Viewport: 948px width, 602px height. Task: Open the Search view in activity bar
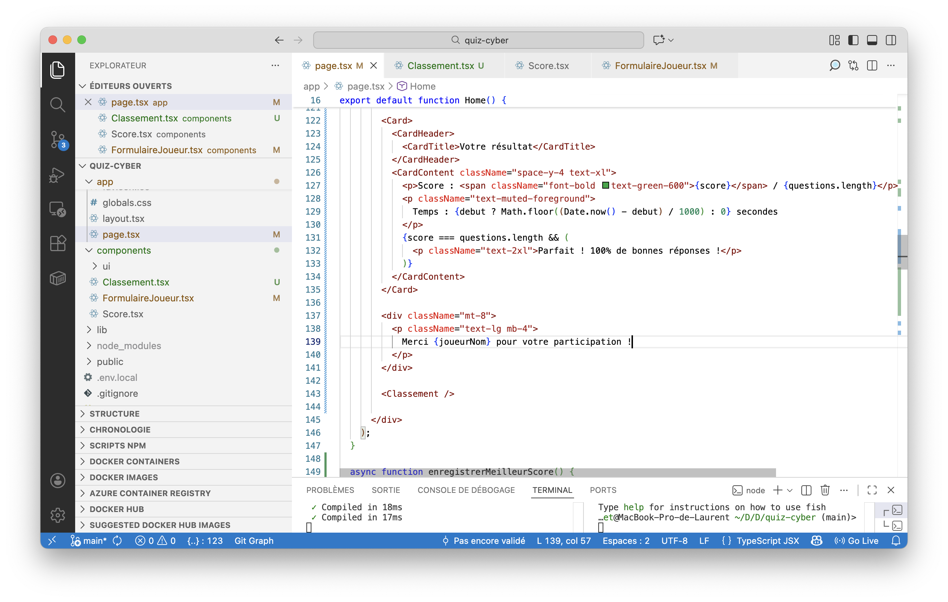pyautogui.click(x=57, y=105)
